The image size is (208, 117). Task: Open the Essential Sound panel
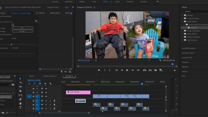click(x=188, y=53)
